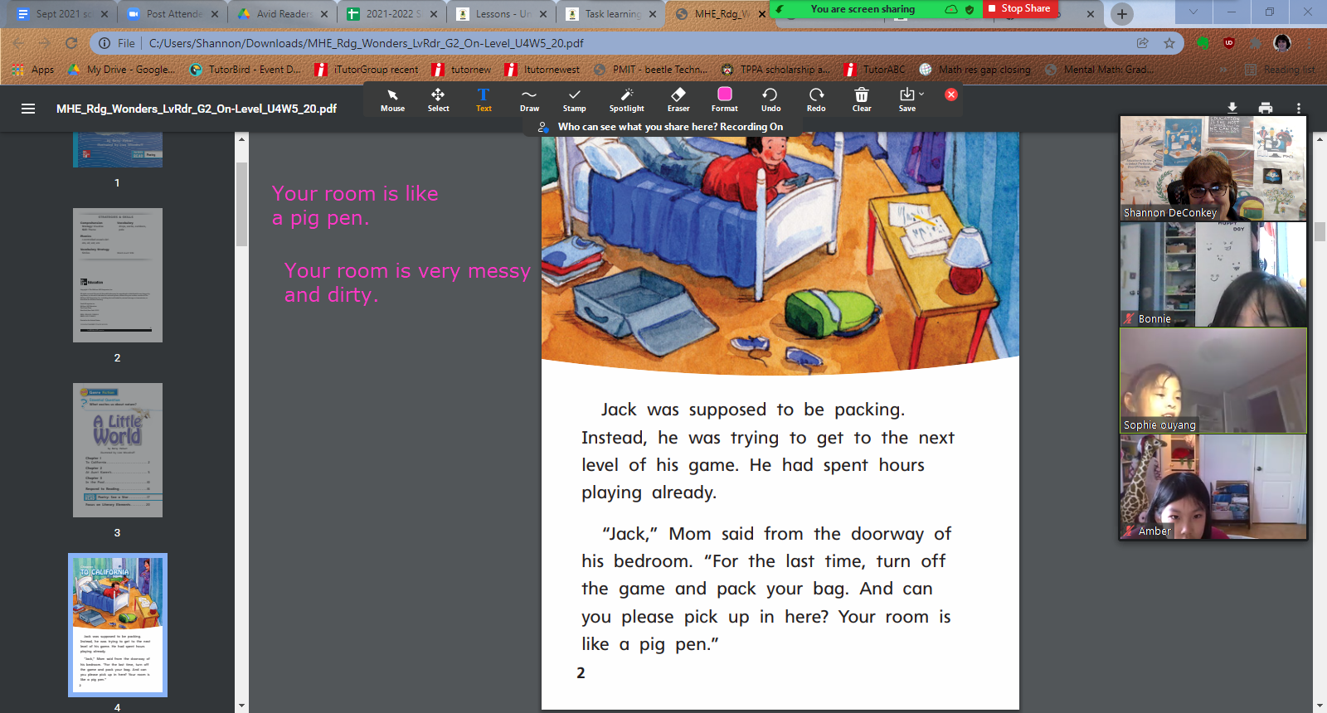Viewport: 1327px width, 713px height.
Task: Click the 'Your room is very messy' annotation
Action: (x=407, y=283)
